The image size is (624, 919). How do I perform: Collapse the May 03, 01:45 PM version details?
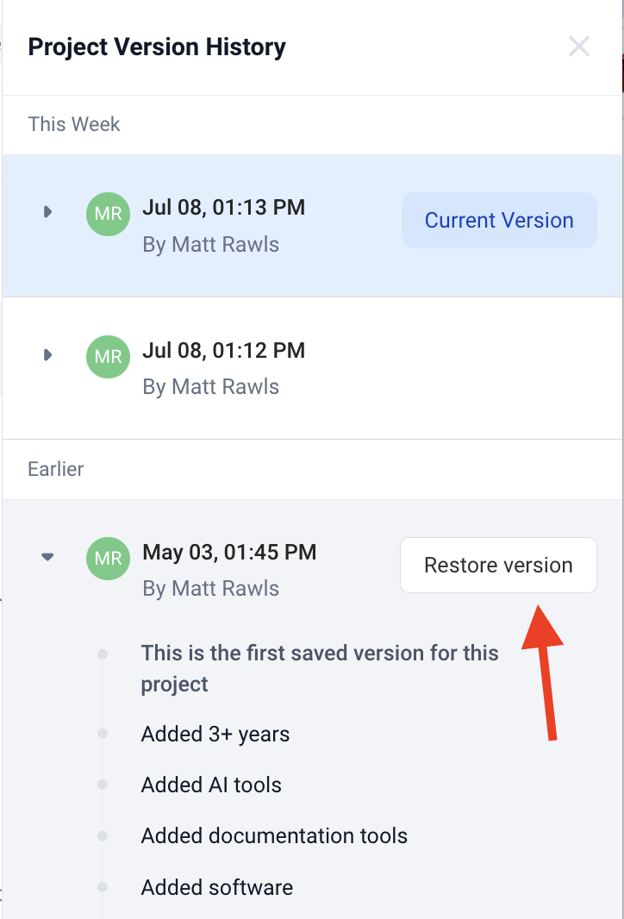(47, 556)
